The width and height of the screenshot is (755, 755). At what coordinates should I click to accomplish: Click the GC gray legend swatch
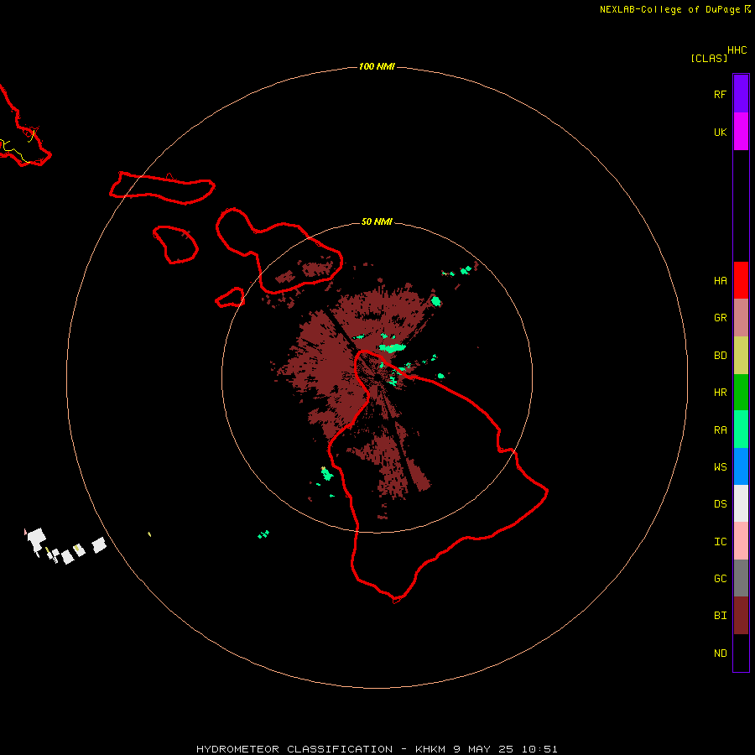point(741,578)
